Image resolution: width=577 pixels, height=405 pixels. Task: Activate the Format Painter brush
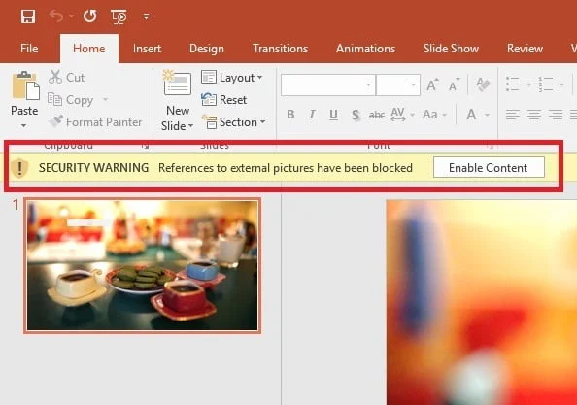[95, 121]
